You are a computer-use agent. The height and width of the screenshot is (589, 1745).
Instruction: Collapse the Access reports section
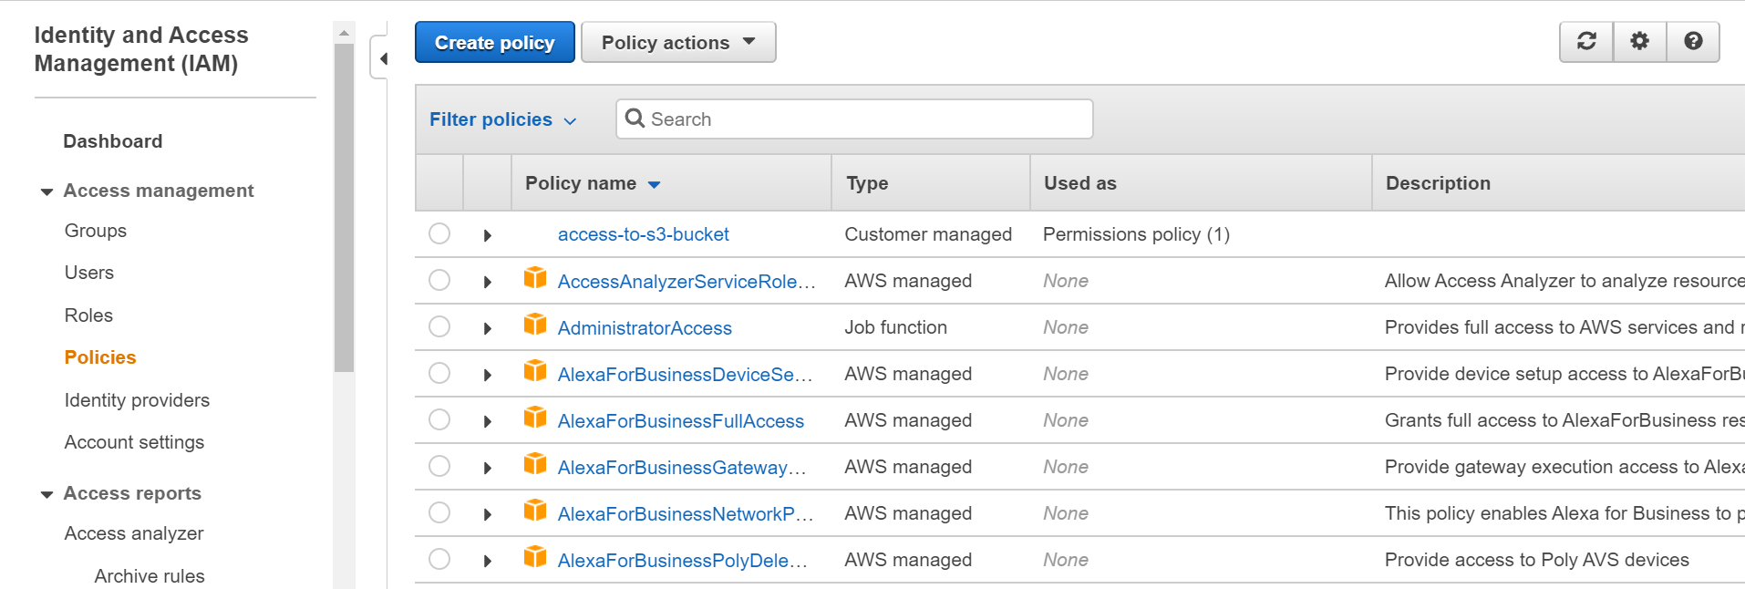47,494
